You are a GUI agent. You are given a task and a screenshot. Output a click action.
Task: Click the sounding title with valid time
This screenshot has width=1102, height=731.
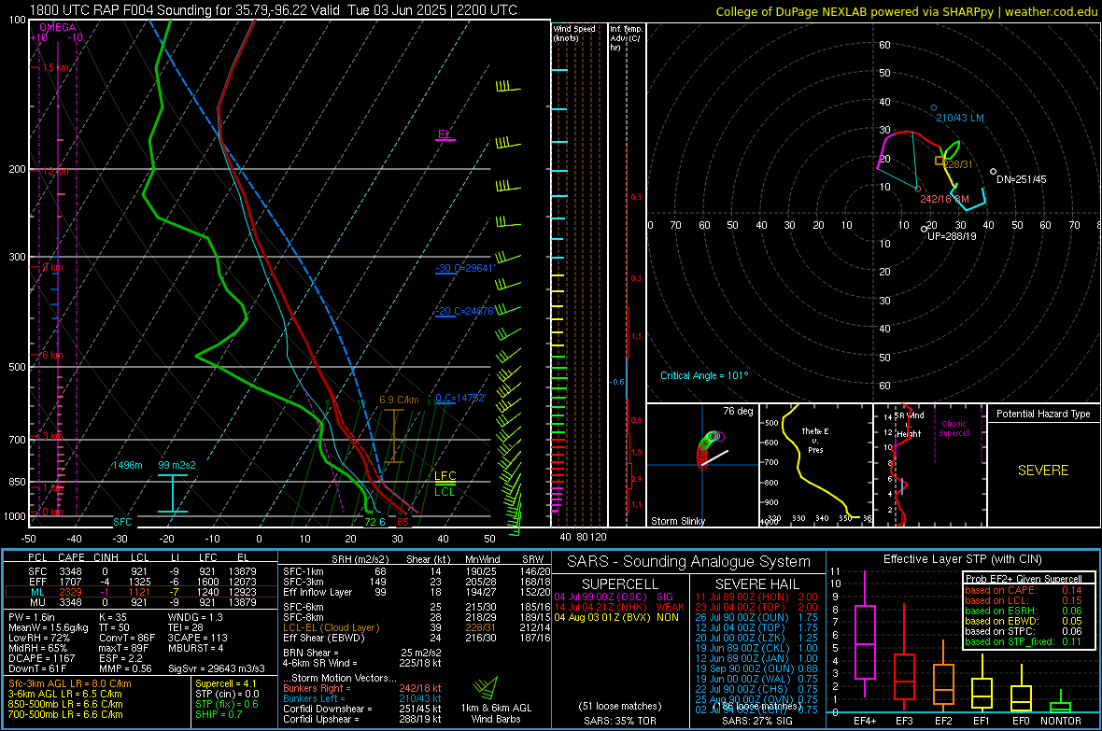point(274,10)
